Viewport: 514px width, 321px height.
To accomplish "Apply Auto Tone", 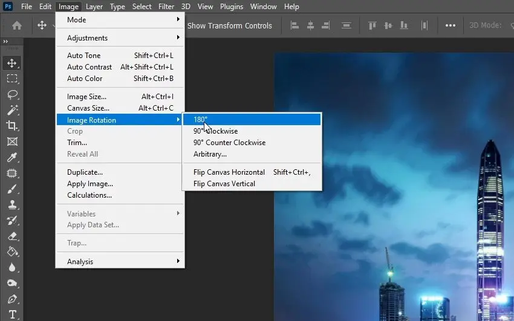I will pyautogui.click(x=120, y=56).
